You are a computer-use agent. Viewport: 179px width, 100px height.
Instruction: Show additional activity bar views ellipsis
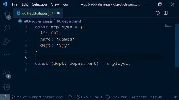pos(7,55)
